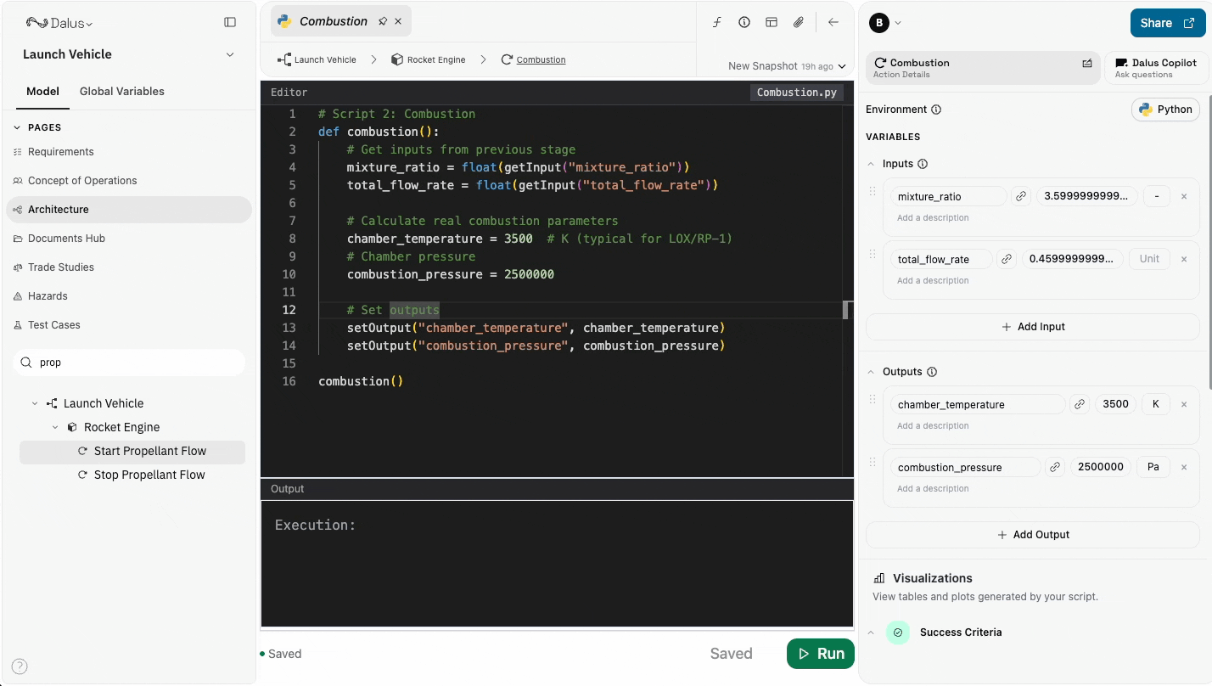
Task: Click the Launch Vehicle breadcrumb
Action: [x=317, y=59]
